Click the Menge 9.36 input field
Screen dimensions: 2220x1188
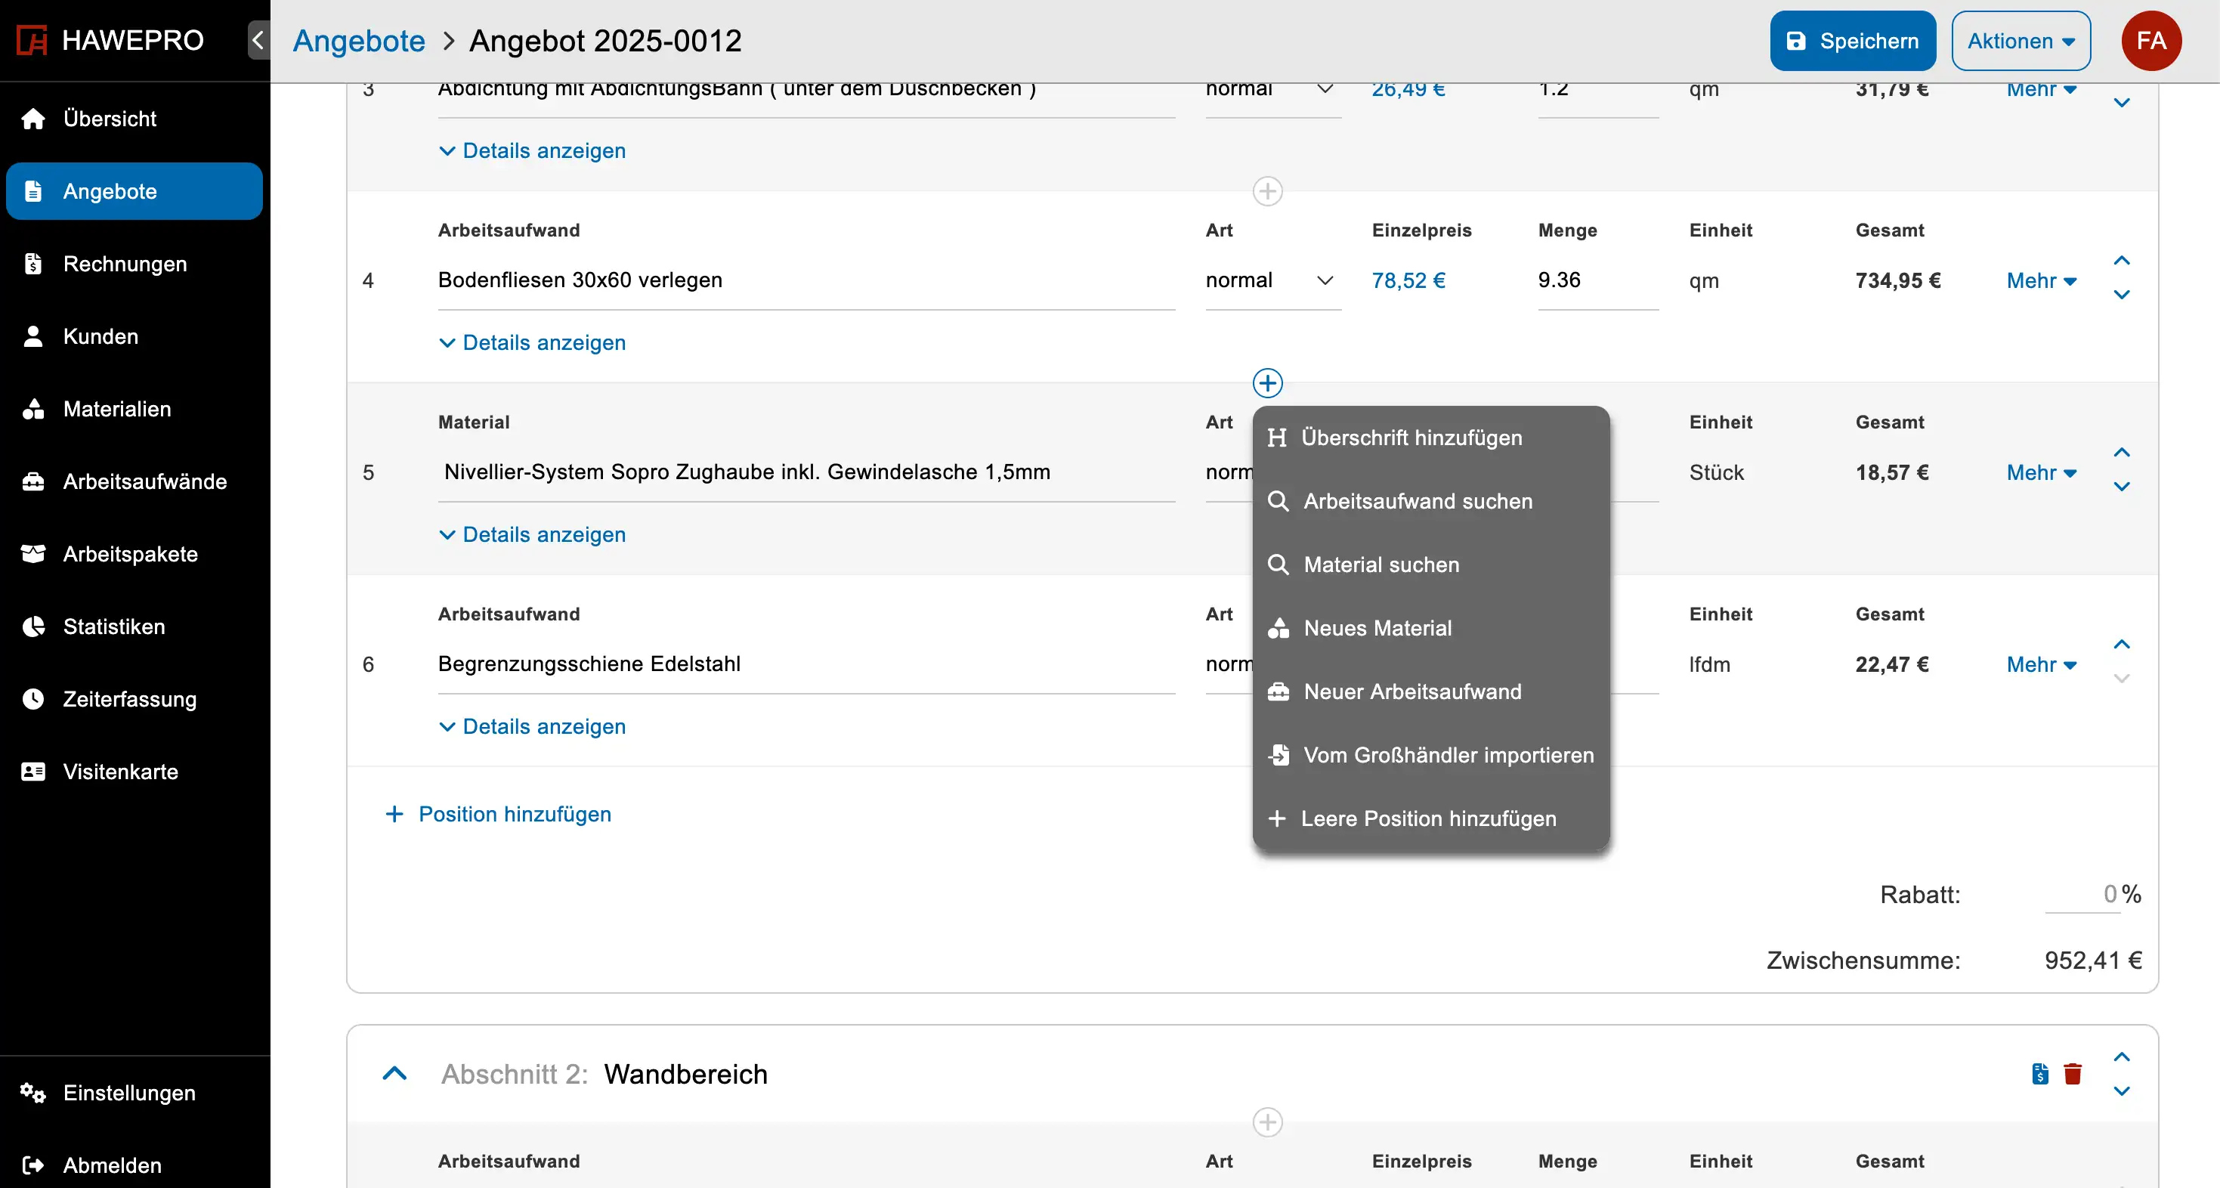(x=1598, y=281)
